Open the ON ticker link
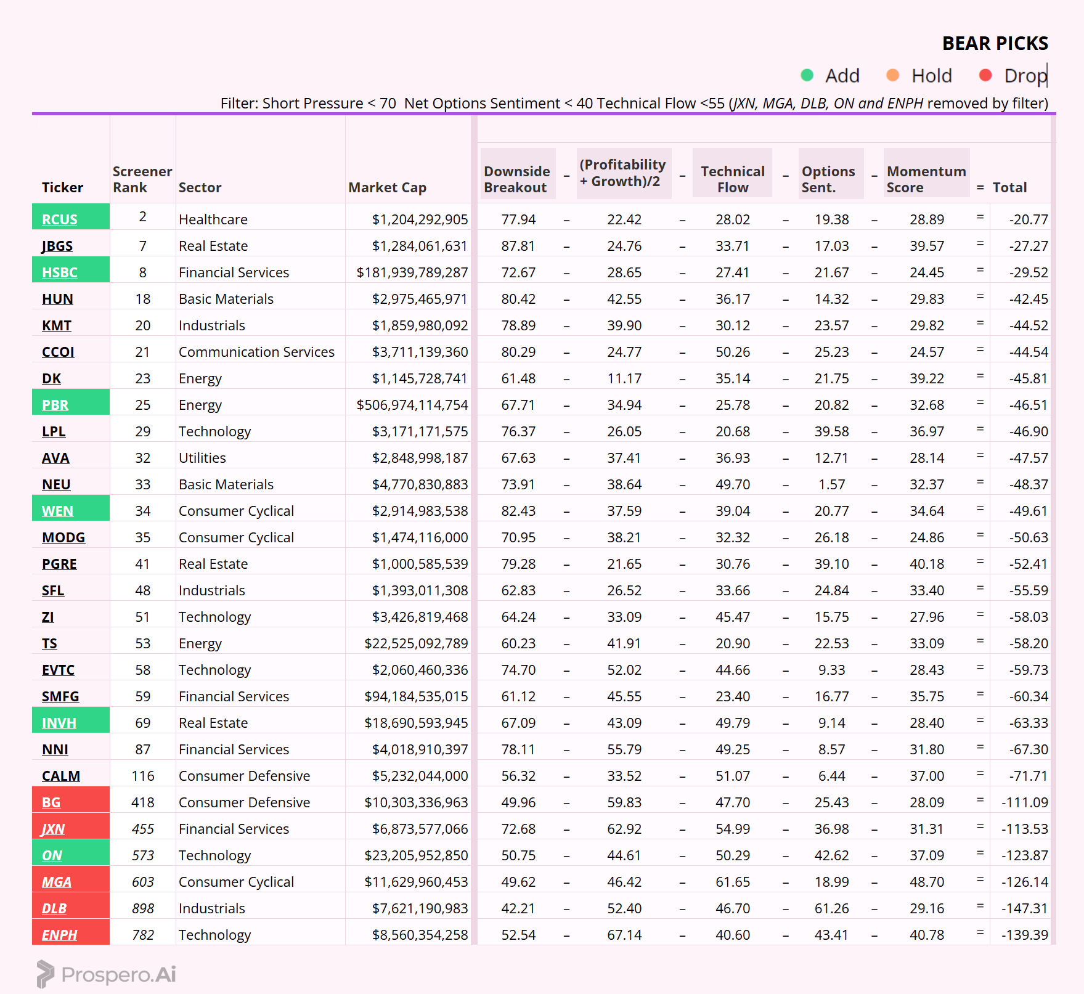1084x994 pixels. (52, 855)
